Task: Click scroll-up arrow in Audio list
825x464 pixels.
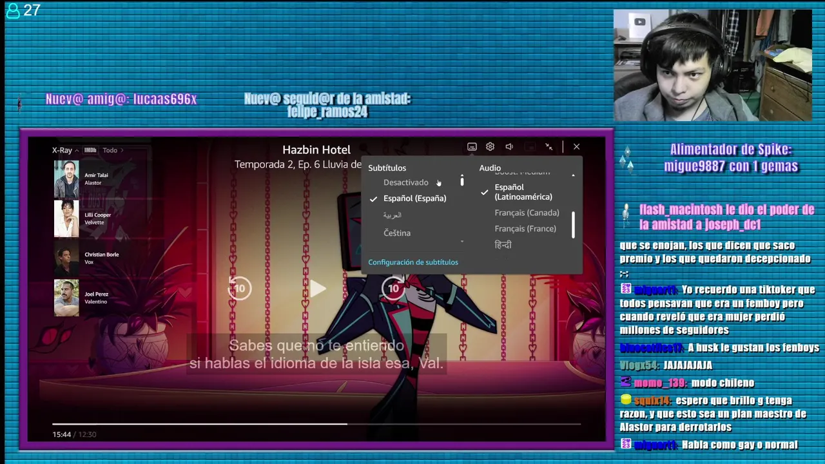Action: click(573, 175)
